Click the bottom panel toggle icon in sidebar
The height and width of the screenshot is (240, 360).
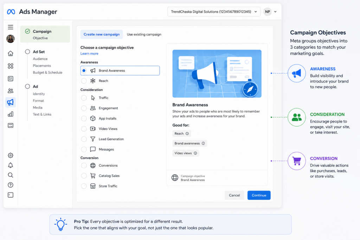click(11, 195)
